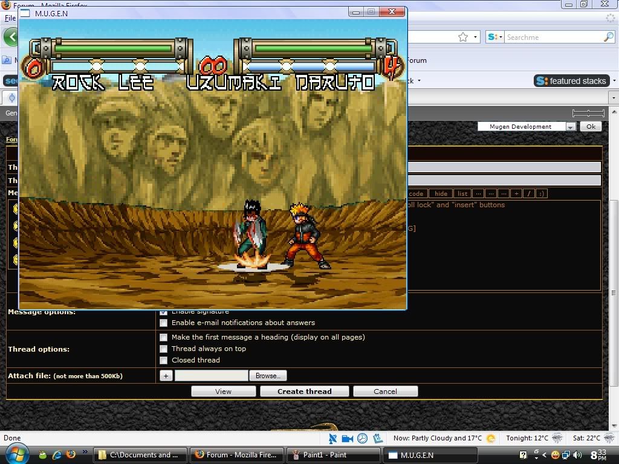Click the Now: Partly Cloudy and 17°C text
Viewport: 619px width, 464px height.
(438, 438)
